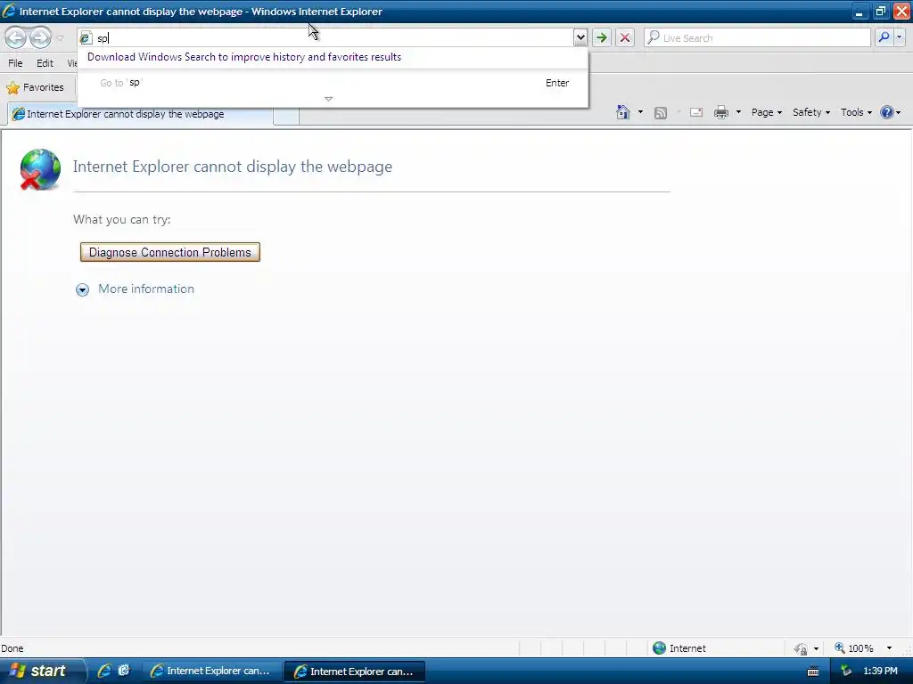The width and height of the screenshot is (913, 684).
Task: Click Download Windows Search suggestion link
Action: click(244, 57)
